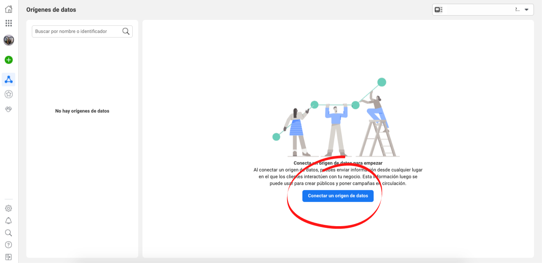Open Help via the question mark icon
The height and width of the screenshot is (263, 542).
coord(8,244)
